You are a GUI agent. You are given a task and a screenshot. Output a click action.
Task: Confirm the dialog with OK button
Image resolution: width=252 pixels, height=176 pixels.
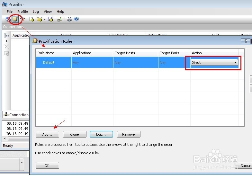(x=47, y=165)
